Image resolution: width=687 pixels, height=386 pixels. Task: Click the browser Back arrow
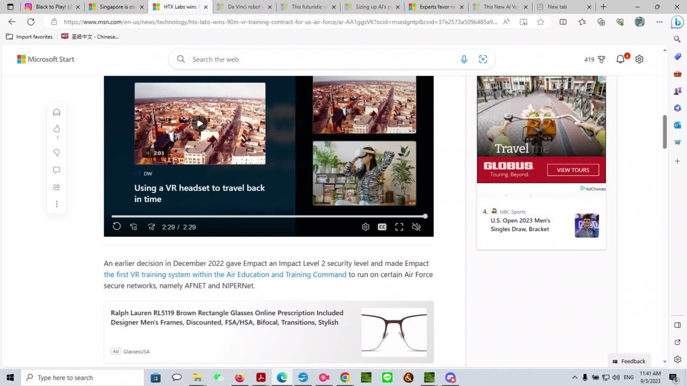coord(12,22)
